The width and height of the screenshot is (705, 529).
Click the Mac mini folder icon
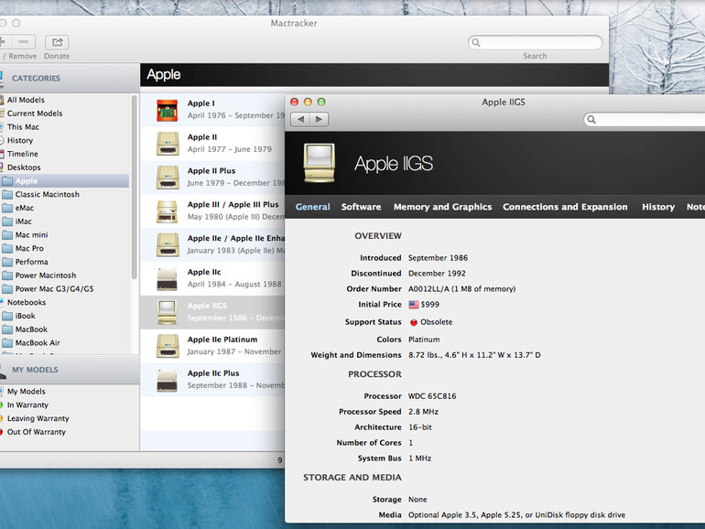pos(7,235)
